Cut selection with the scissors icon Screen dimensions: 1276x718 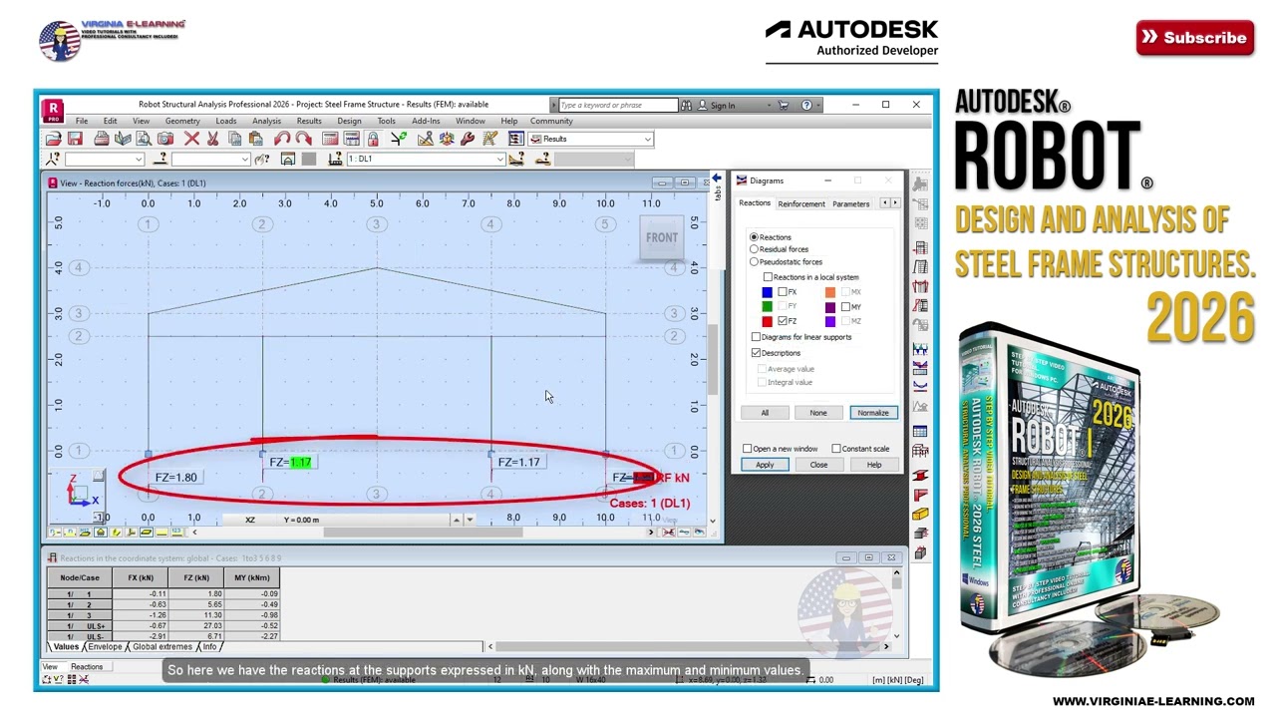point(212,139)
